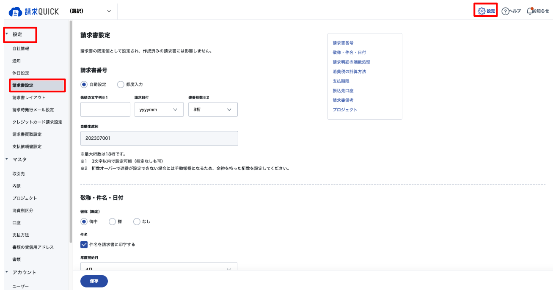Jump to 請求書番号 anchor link
556x293 pixels.
(x=343, y=43)
